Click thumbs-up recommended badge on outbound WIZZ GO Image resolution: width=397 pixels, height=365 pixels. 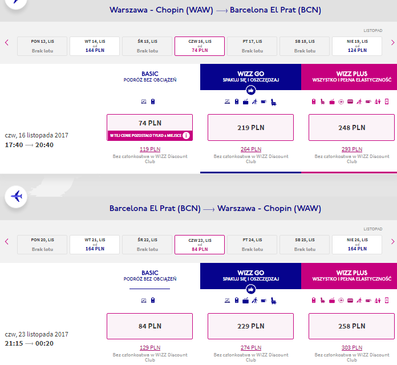coord(251,90)
